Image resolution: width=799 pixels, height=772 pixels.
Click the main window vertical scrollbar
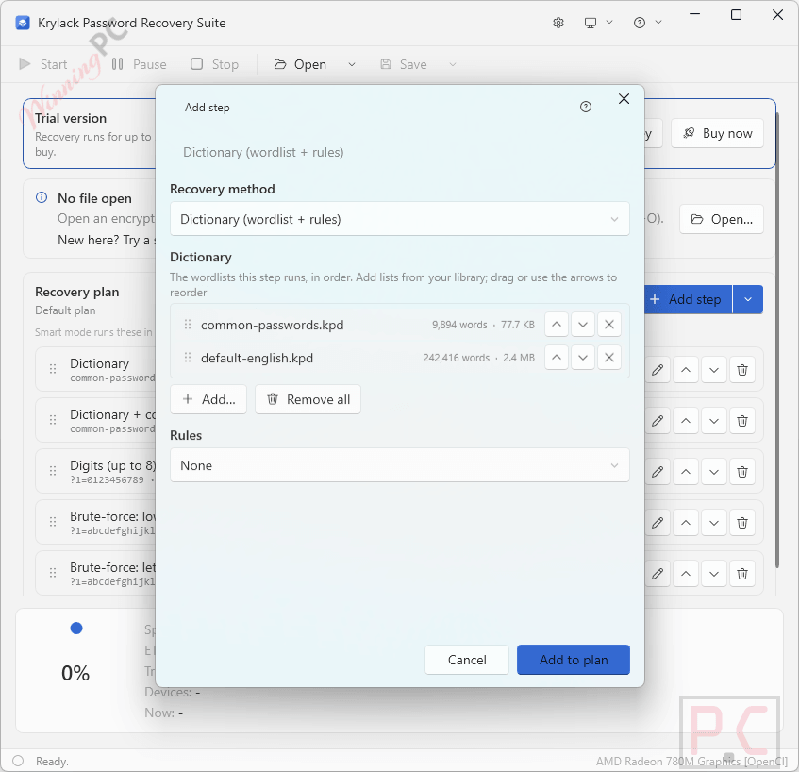pyautogui.click(x=777, y=339)
